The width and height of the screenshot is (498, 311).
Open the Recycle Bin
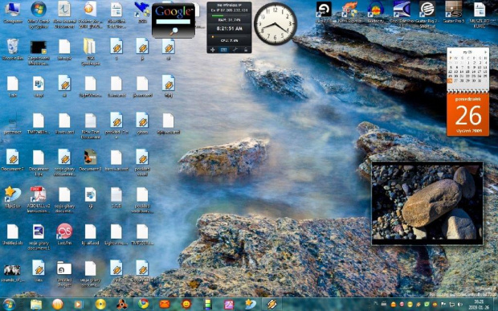(13, 50)
